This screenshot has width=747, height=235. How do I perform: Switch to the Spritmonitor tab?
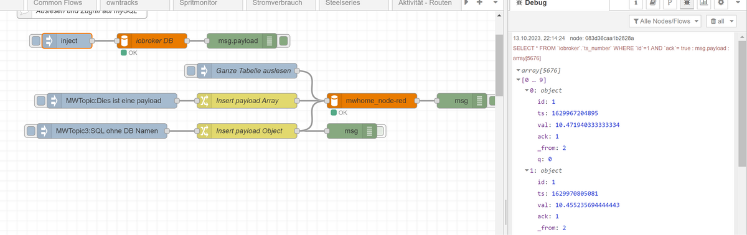tap(198, 3)
